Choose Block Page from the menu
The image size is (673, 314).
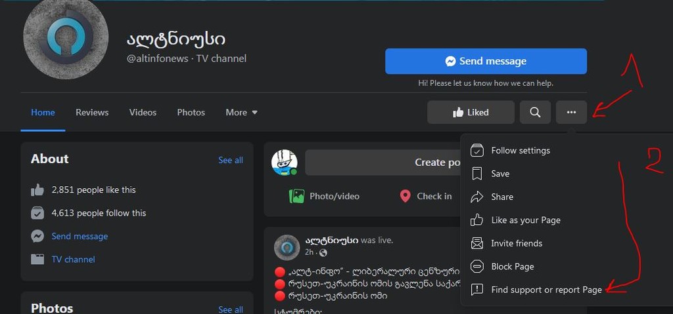(567, 266)
